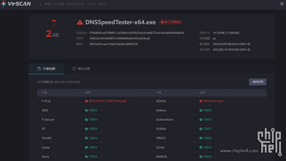The image size is (286, 161).
Task: Click last scan time 2025-05-14 09:55:08 label
Action: pyautogui.click(x=59, y=82)
